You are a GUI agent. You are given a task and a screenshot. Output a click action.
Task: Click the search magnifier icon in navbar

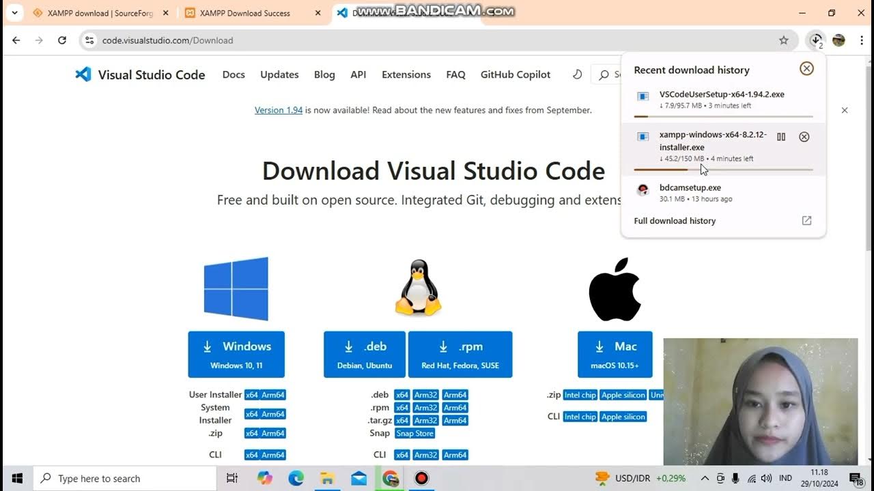pyautogui.click(x=604, y=75)
